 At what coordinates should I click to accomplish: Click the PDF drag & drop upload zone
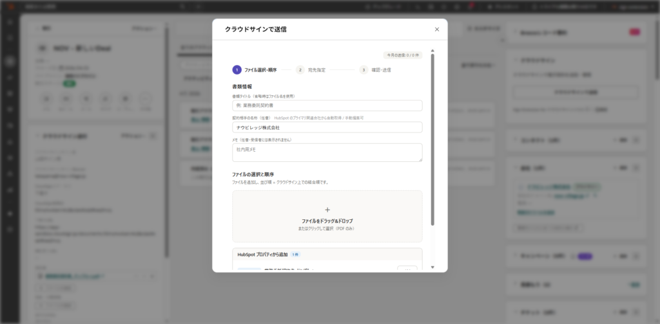pyautogui.click(x=327, y=217)
